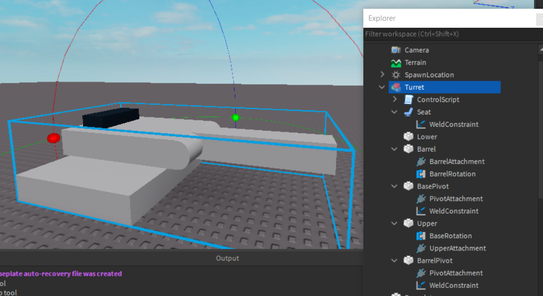Click the BarrelAttachment plug icon

pos(421,161)
